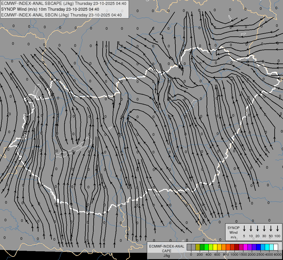Click the wind arrow above the 30 label
The height and width of the screenshot is (260, 283).
pos(264,229)
